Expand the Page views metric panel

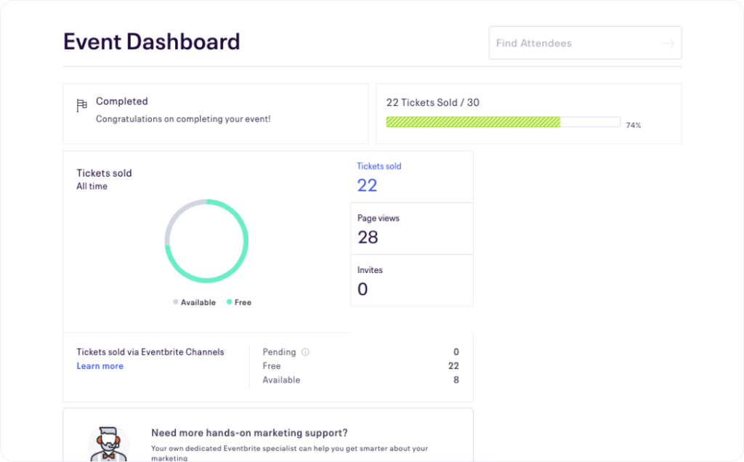(411, 228)
